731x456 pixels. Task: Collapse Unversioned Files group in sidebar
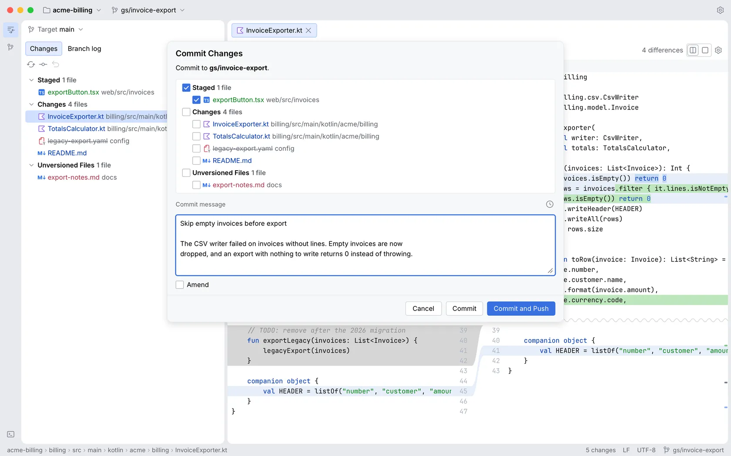tap(31, 165)
